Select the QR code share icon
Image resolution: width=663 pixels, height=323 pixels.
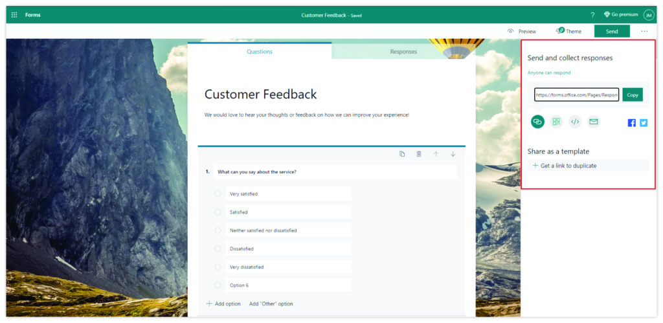(x=556, y=122)
